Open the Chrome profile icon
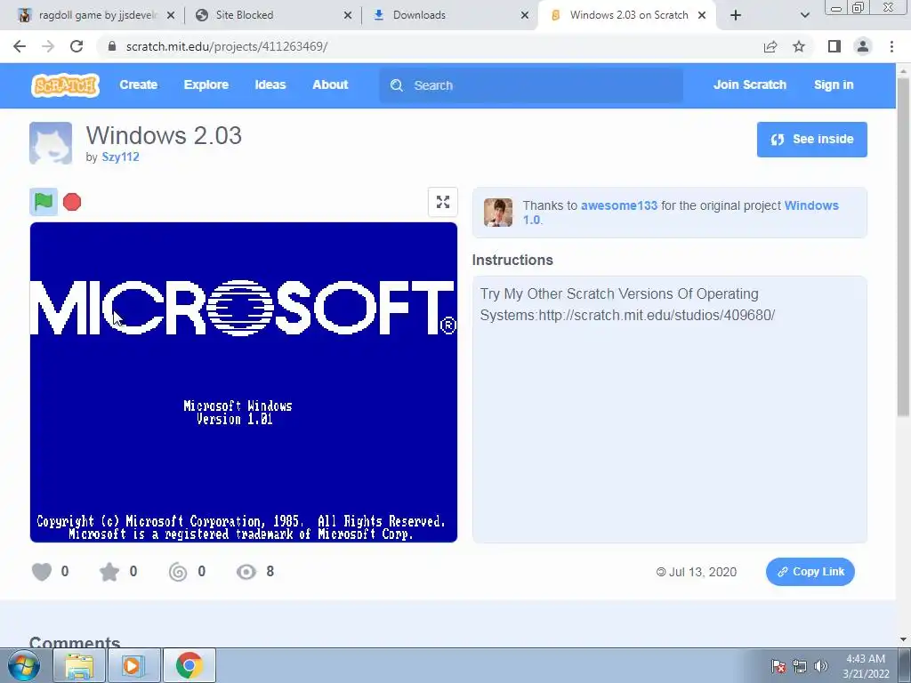 pyautogui.click(x=863, y=46)
